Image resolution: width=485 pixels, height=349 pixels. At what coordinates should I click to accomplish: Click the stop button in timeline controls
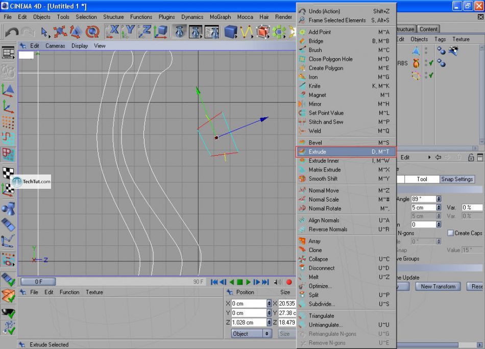point(240,282)
